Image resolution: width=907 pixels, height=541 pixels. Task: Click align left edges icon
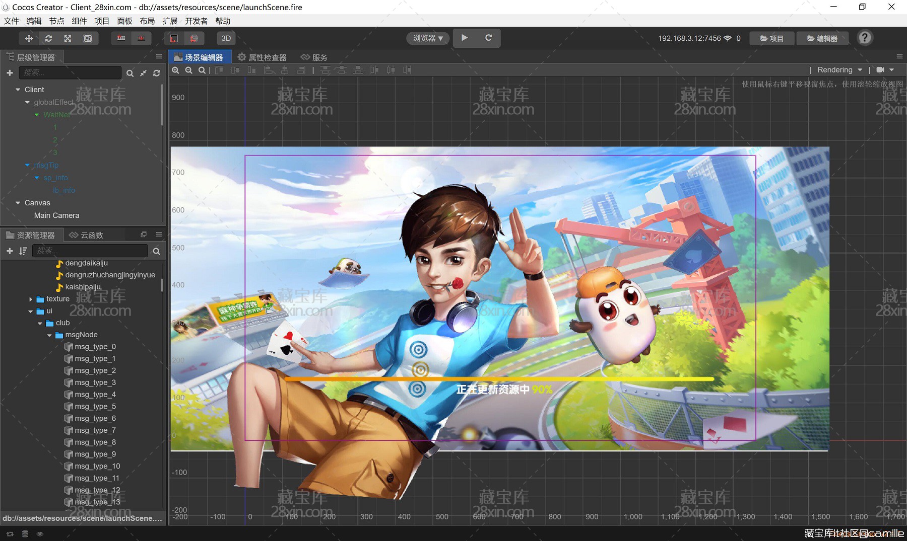[x=269, y=70]
